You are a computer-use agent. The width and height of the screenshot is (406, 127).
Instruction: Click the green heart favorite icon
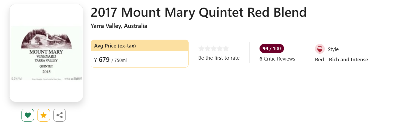tap(28, 115)
